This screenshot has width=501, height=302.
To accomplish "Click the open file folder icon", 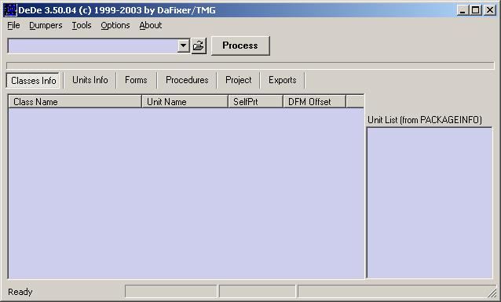I will pos(199,46).
